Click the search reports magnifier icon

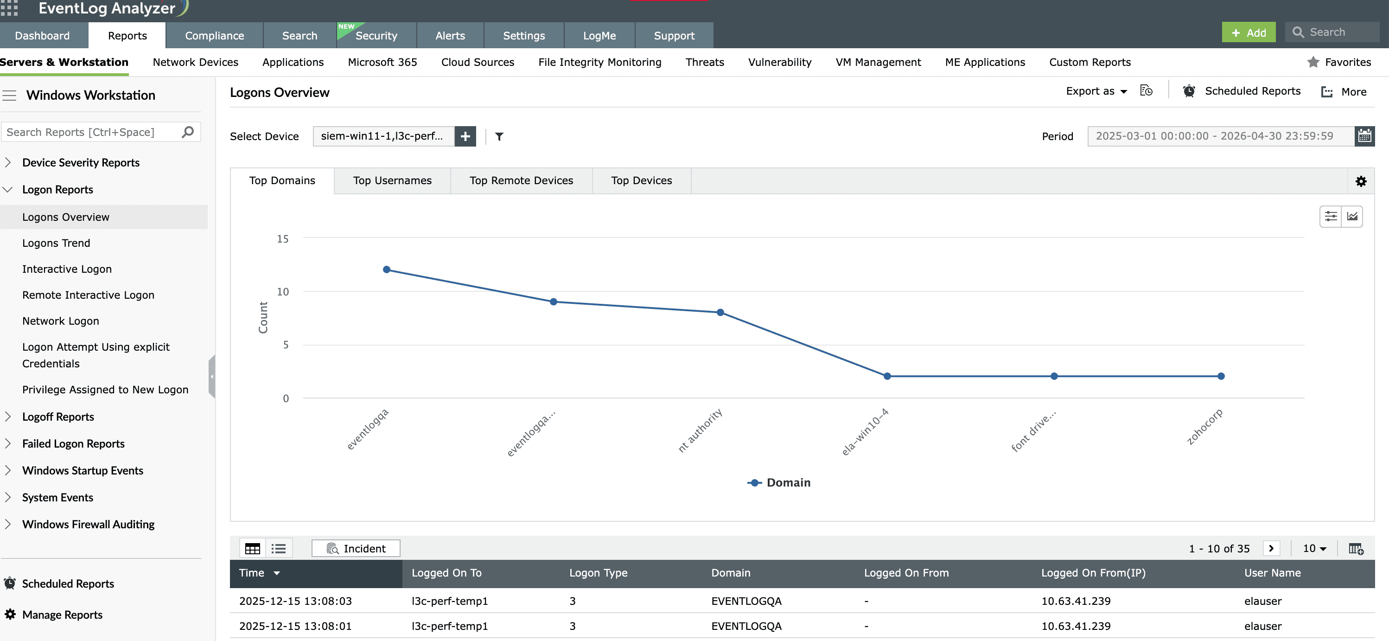188,132
